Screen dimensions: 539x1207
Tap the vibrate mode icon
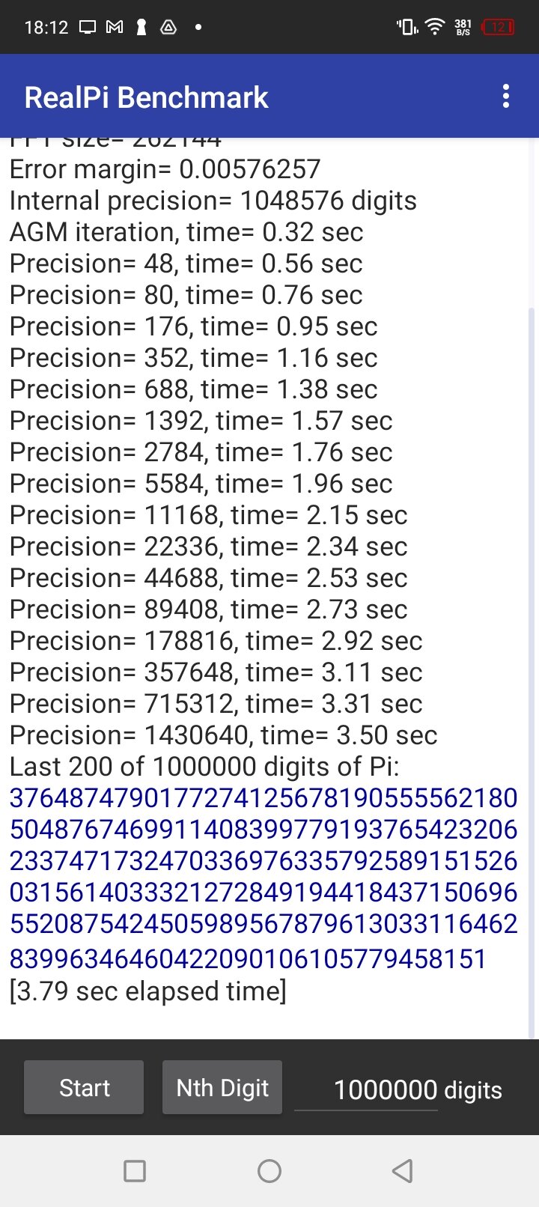[x=406, y=27]
